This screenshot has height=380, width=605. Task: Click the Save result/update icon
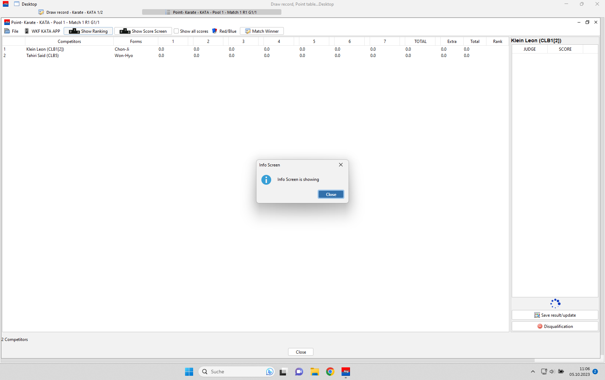[x=537, y=315]
